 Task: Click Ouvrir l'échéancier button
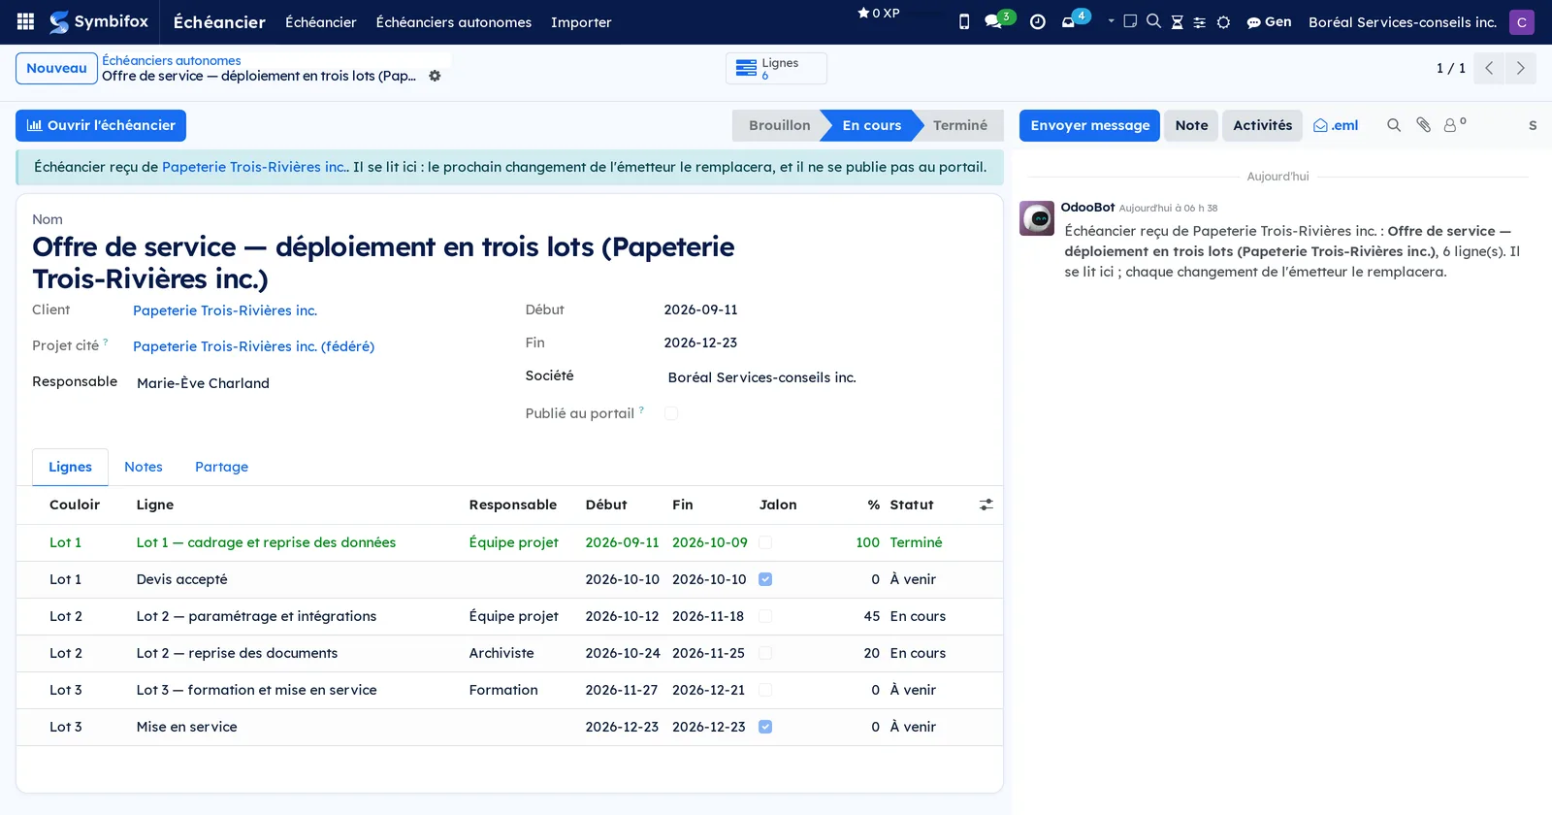point(101,125)
